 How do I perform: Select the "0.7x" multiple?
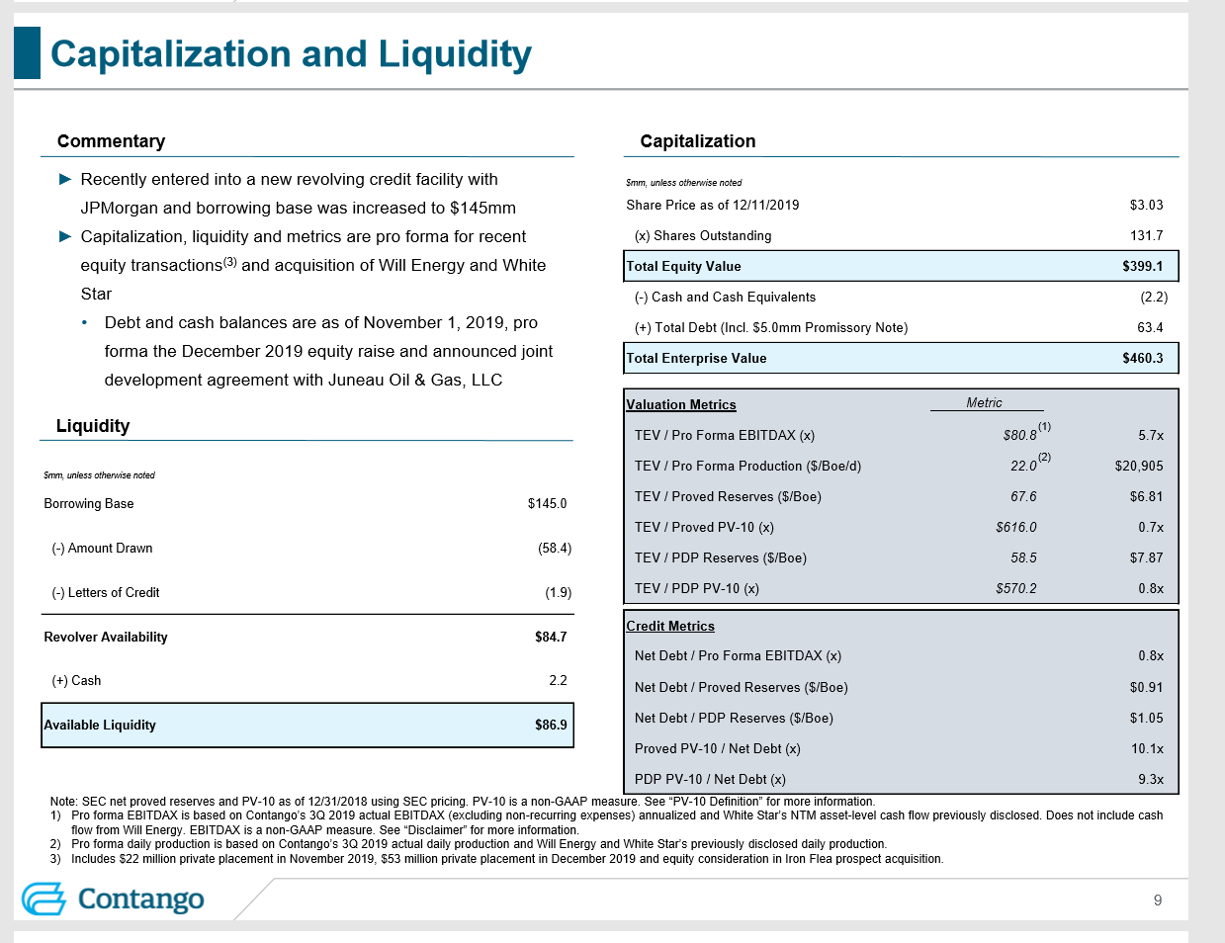pos(1151,527)
